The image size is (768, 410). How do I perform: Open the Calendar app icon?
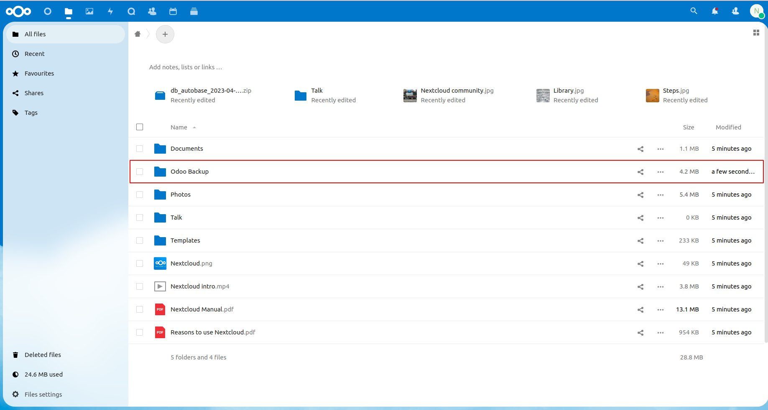pyautogui.click(x=173, y=11)
